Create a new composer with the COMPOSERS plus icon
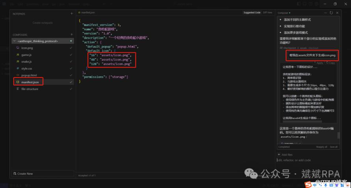The image size is (351, 188). (x=72, y=35)
